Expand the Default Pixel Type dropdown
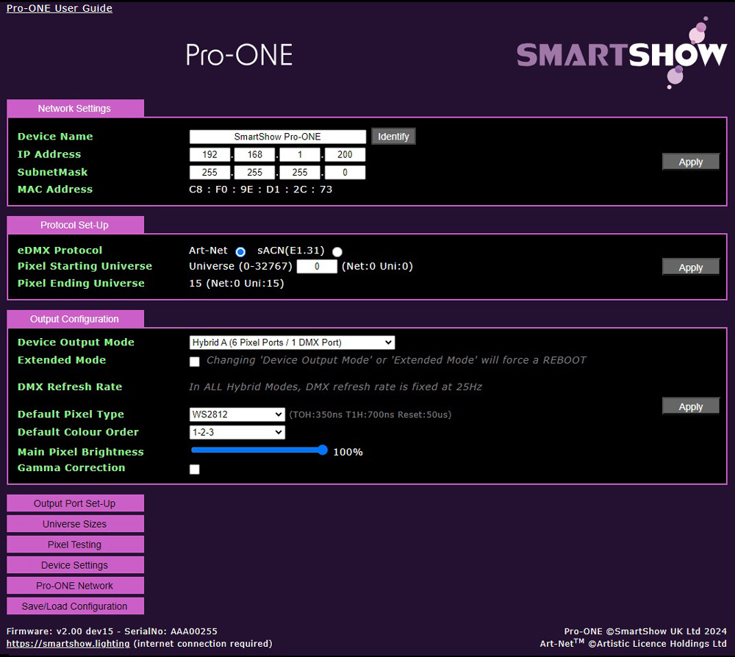Screen dimensions: 735x657 pyautogui.click(x=237, y=414)
